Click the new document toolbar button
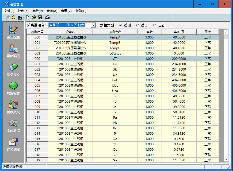The height and width of the screenshot is (171, 233). 28,17
